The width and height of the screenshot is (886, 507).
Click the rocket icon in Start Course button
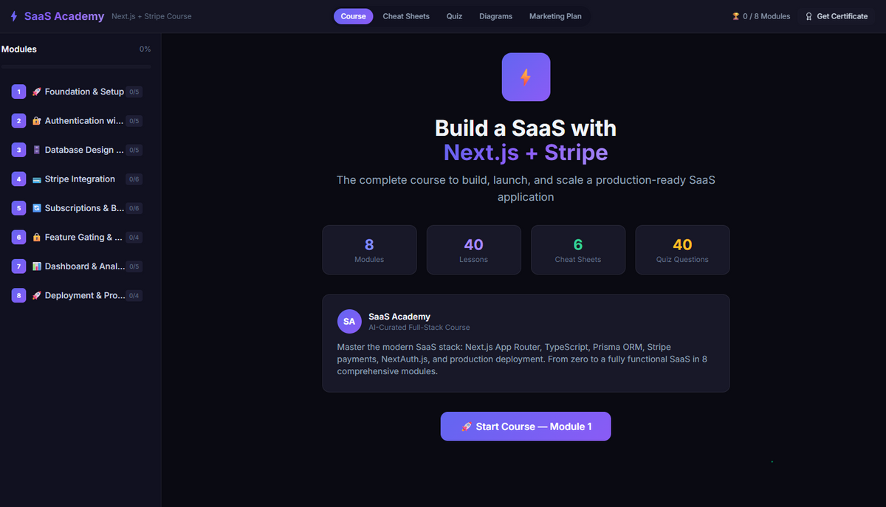[x=466, y=427]
